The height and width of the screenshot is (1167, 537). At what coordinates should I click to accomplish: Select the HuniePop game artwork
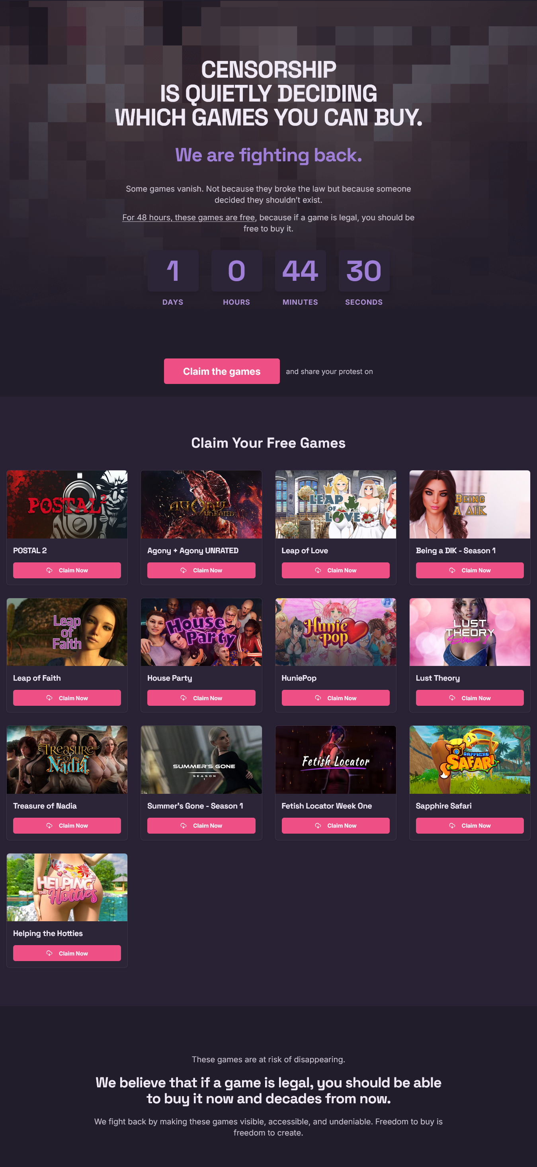[x=336, y=632]
